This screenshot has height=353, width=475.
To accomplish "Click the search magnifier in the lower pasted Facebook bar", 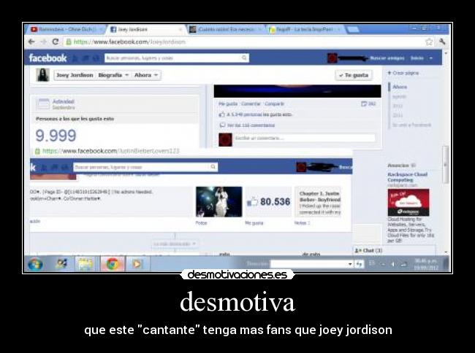I will 213,167.
